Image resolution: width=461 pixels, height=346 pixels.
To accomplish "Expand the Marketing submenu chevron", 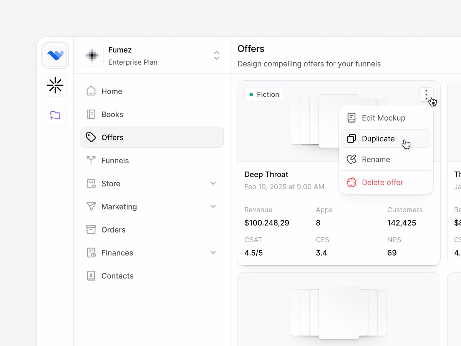I will click(214, 206).
